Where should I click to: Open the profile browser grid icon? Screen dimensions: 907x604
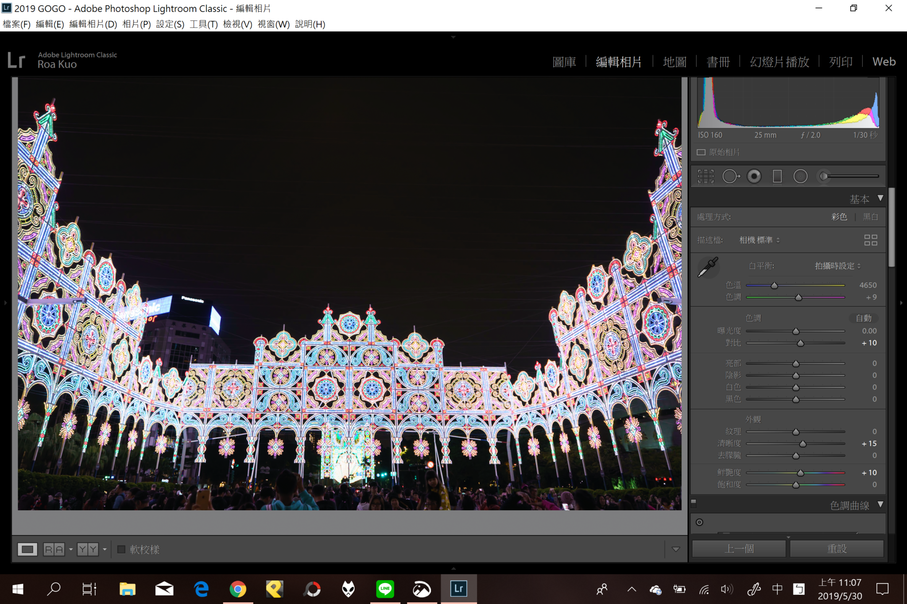click(x=871, y=240)
